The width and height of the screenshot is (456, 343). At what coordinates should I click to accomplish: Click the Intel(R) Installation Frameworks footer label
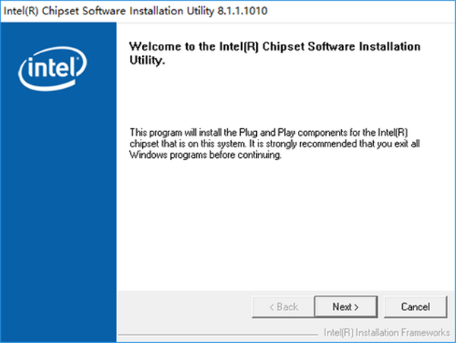[386, 332]
